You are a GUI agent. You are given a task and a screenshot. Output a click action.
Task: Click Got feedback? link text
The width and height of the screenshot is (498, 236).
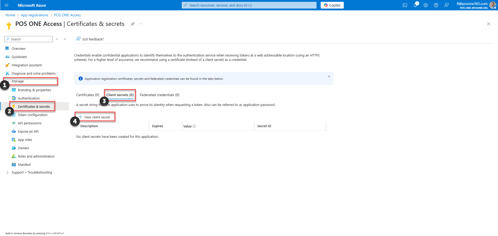click(93, 39)
